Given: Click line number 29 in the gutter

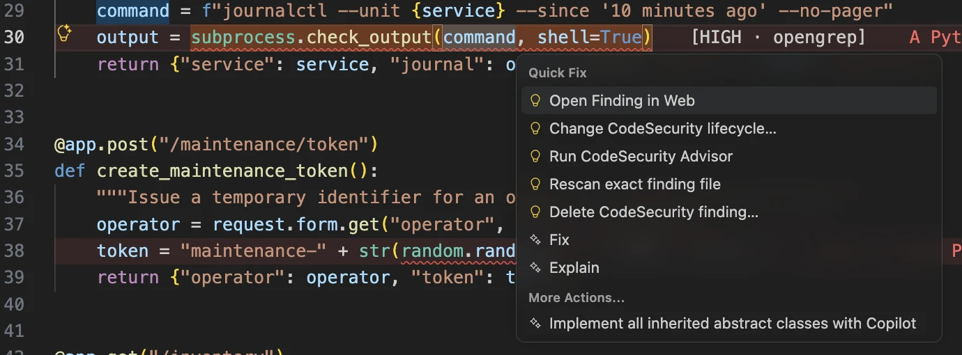Looking at the screenshot, I should coord(14,10).
